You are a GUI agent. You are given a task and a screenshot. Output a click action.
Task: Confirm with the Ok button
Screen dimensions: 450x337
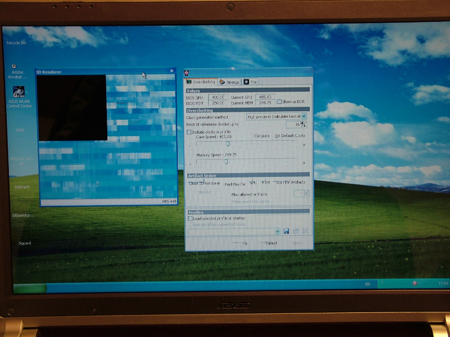[245, 243]
